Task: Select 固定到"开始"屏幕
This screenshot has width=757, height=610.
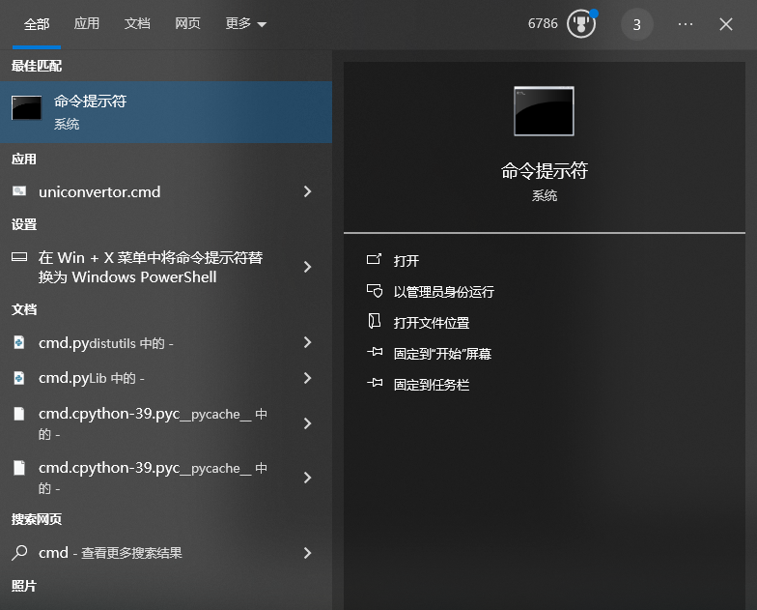Action: click(442, 354)
